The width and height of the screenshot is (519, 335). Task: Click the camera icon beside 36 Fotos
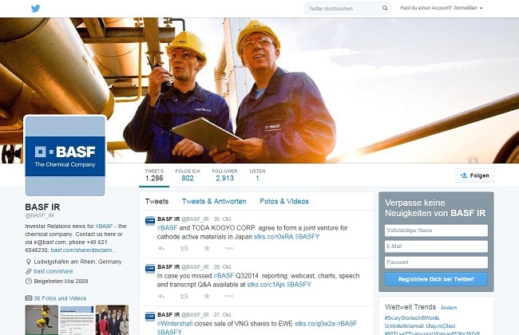pos(29,298)
